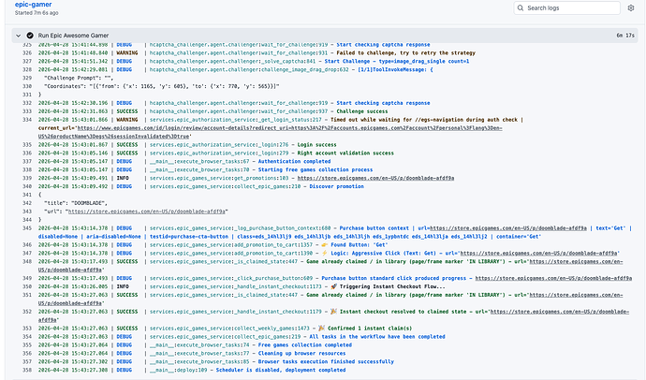Open the log settings gear icon
Image resolution: width=646 pixels, height=380 pixels.
(631, 7)
